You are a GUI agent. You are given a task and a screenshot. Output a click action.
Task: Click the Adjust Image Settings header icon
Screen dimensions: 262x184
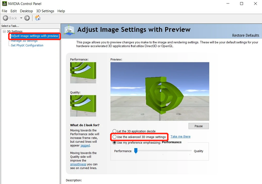pyautogui.click(x=69, y=30)
